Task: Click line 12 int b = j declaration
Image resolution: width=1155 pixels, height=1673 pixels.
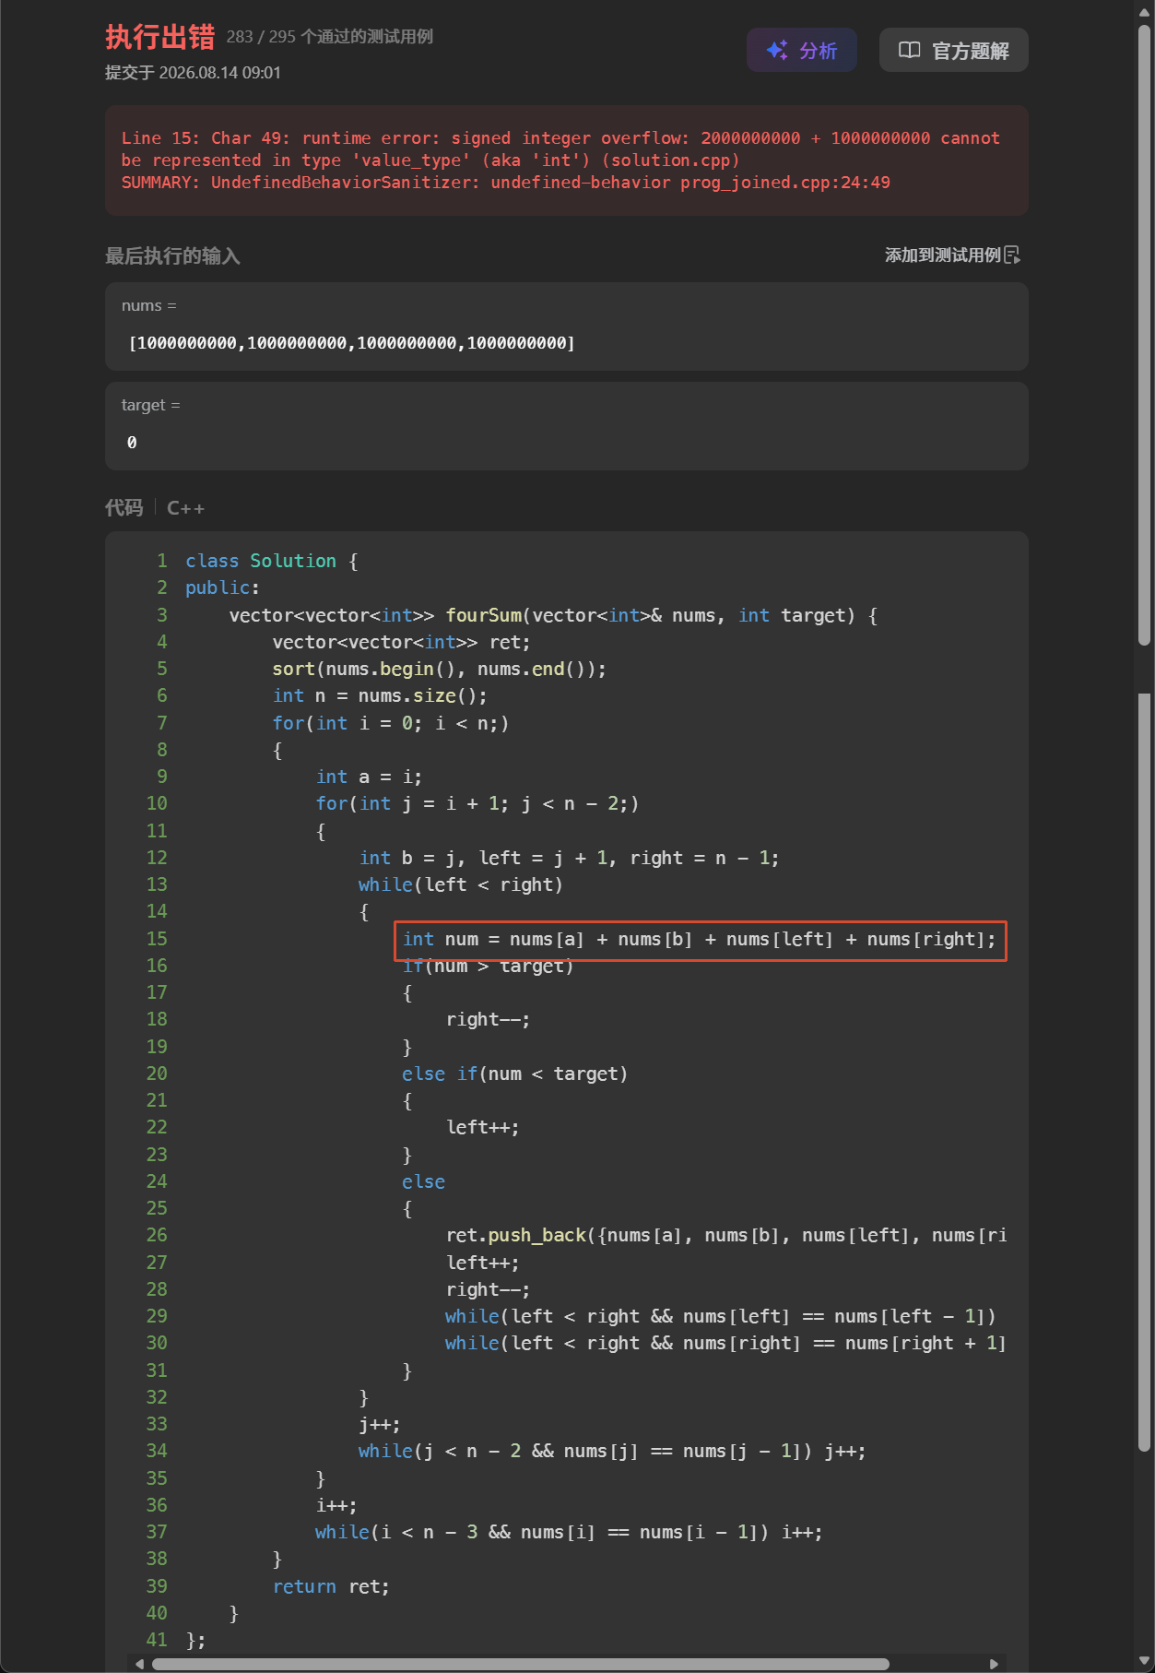Action: (x=569, y=859)
